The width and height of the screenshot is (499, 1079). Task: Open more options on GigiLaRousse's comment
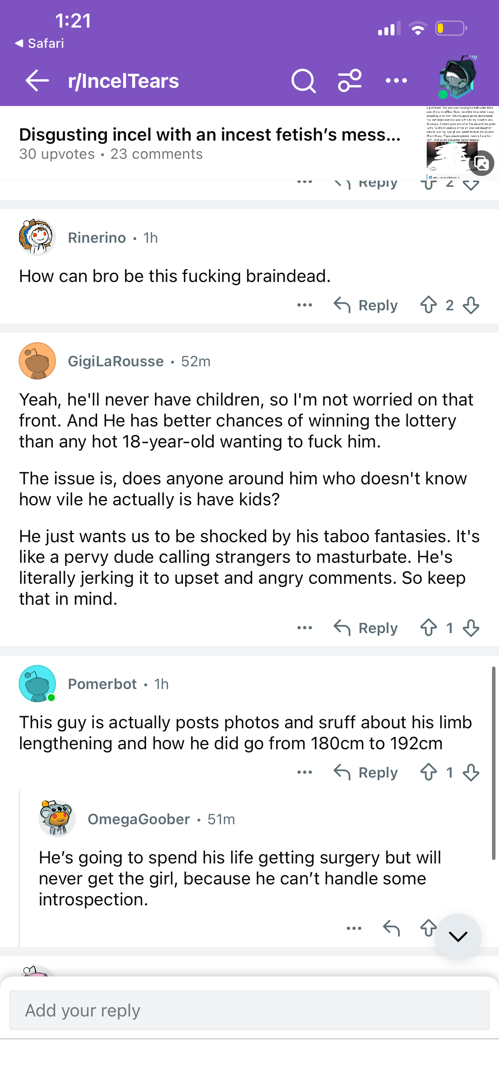tap(305, 628)
